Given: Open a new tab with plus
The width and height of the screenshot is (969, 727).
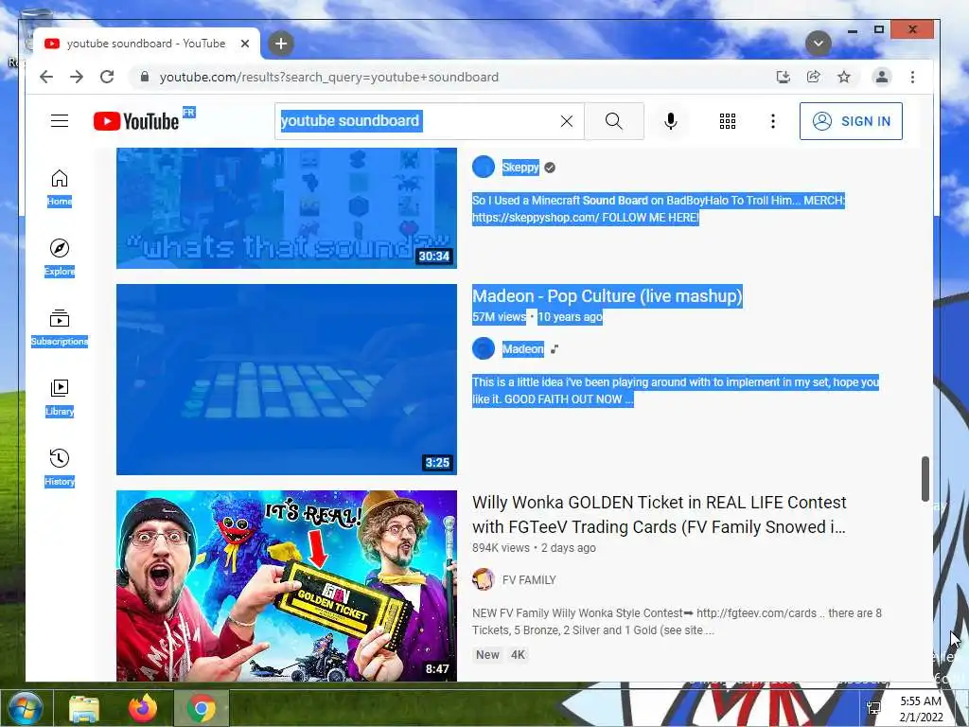Looking at the screenshot, I should point(281,44).
